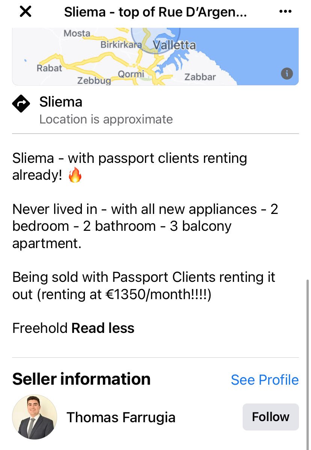Tap the Seller information heading
This screenshot has width=311, height=450.
(x=81, y=379)
